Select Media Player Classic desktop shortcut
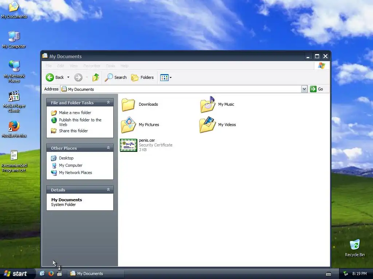Screen dimensions: 373x279 (x=14, y=102)
